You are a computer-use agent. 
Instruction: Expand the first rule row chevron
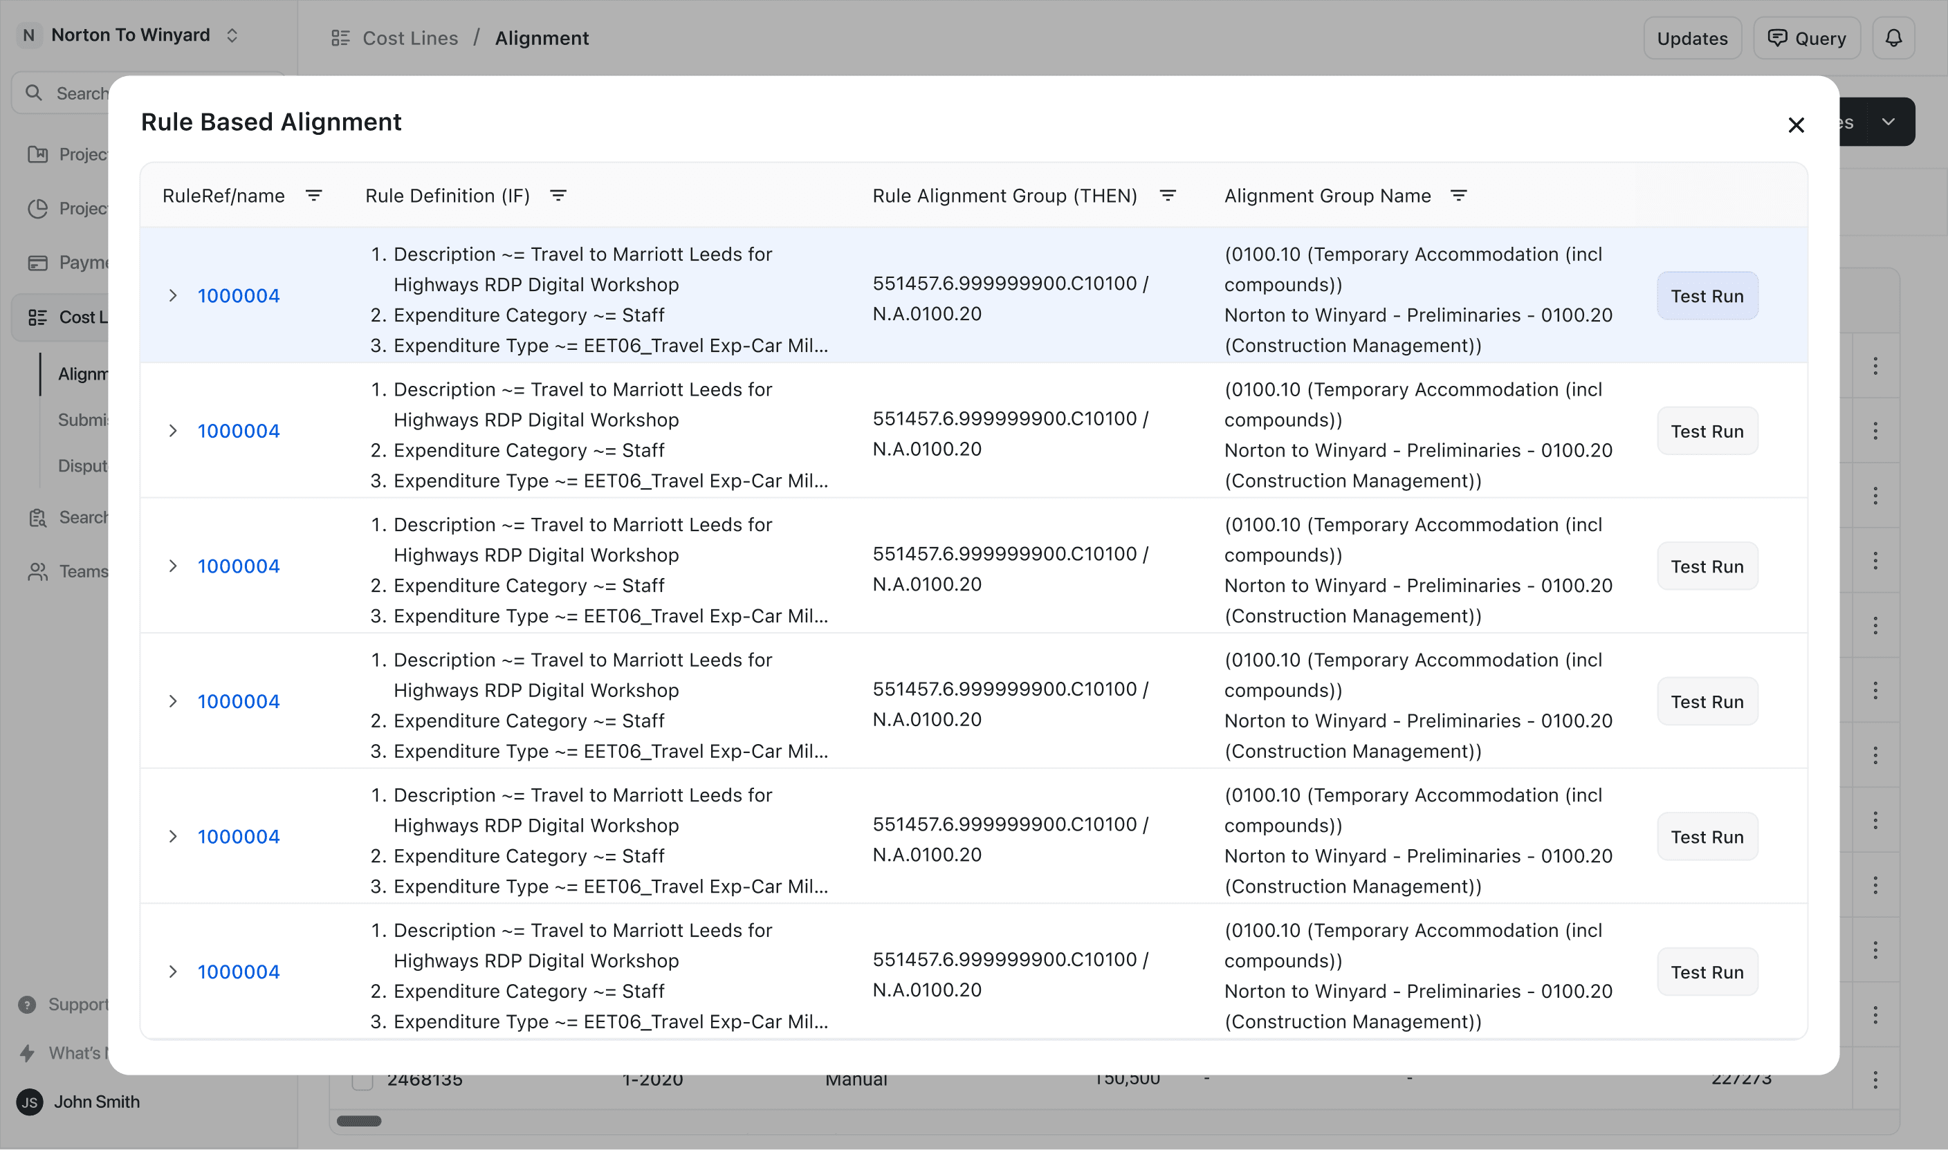(x=173, y=295)
